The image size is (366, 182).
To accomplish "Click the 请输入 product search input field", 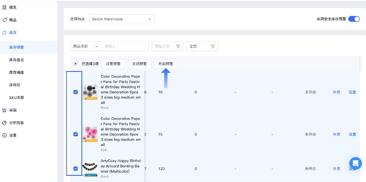I will point(125,46).
